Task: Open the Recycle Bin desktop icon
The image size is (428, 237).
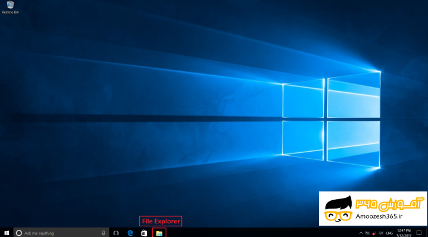Action: tap(10, 7)
